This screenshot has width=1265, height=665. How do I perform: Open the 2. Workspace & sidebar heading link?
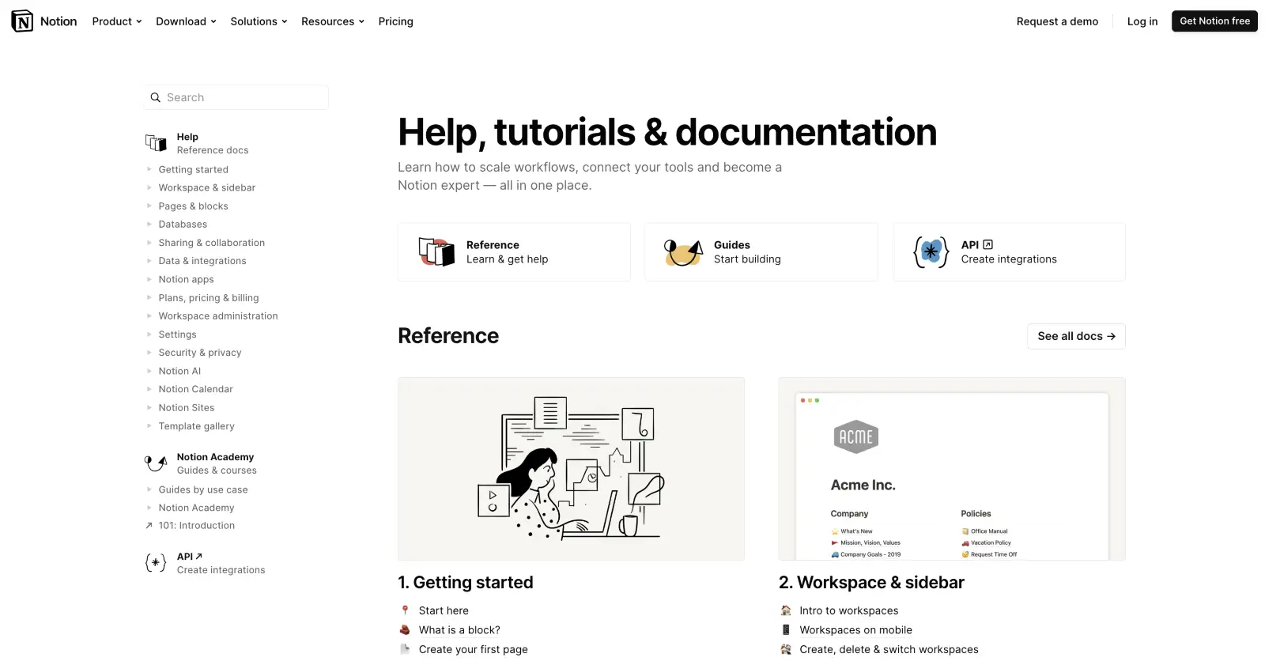pyautogui.click(x=871, y=583)
